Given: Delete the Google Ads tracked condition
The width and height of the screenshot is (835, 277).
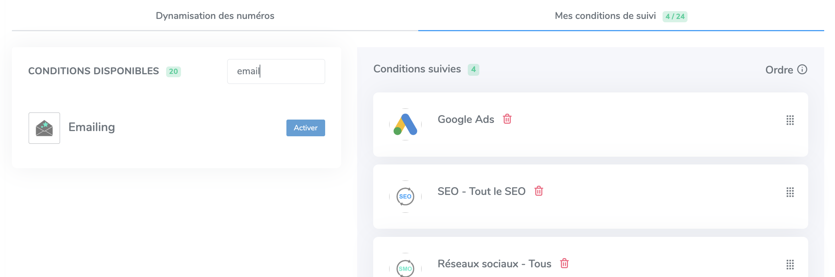Looking at the screenshot, I should pyautogui.click(x=507, y=119).
